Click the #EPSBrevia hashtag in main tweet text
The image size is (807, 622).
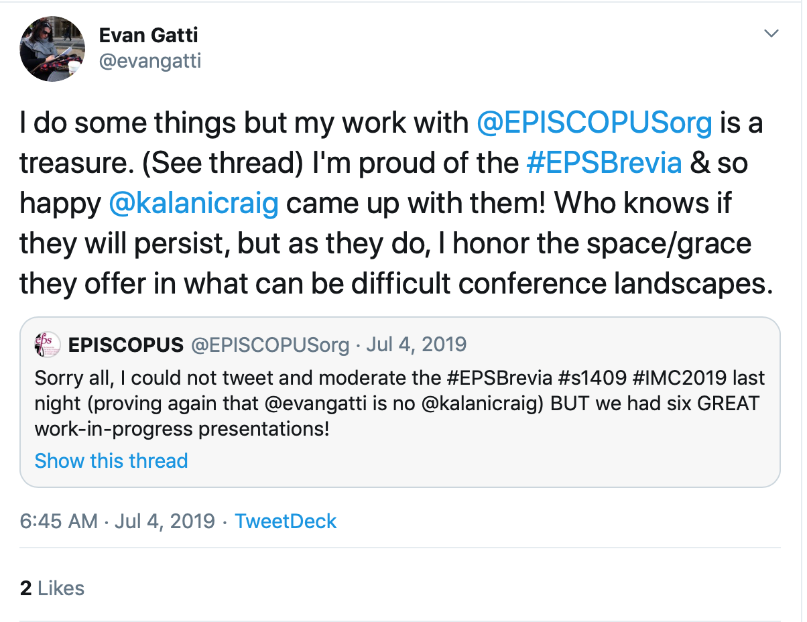(604, 164)
